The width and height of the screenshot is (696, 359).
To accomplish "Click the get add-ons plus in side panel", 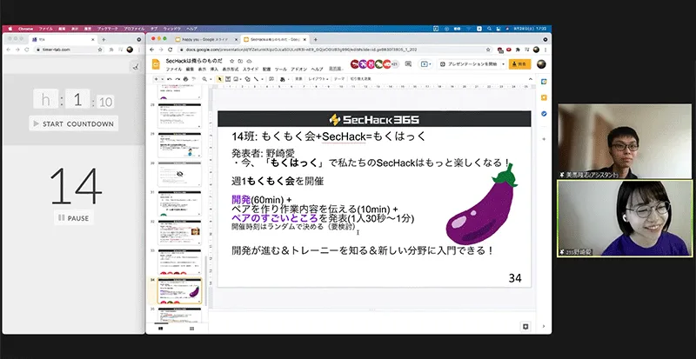I will click(544, 139).
